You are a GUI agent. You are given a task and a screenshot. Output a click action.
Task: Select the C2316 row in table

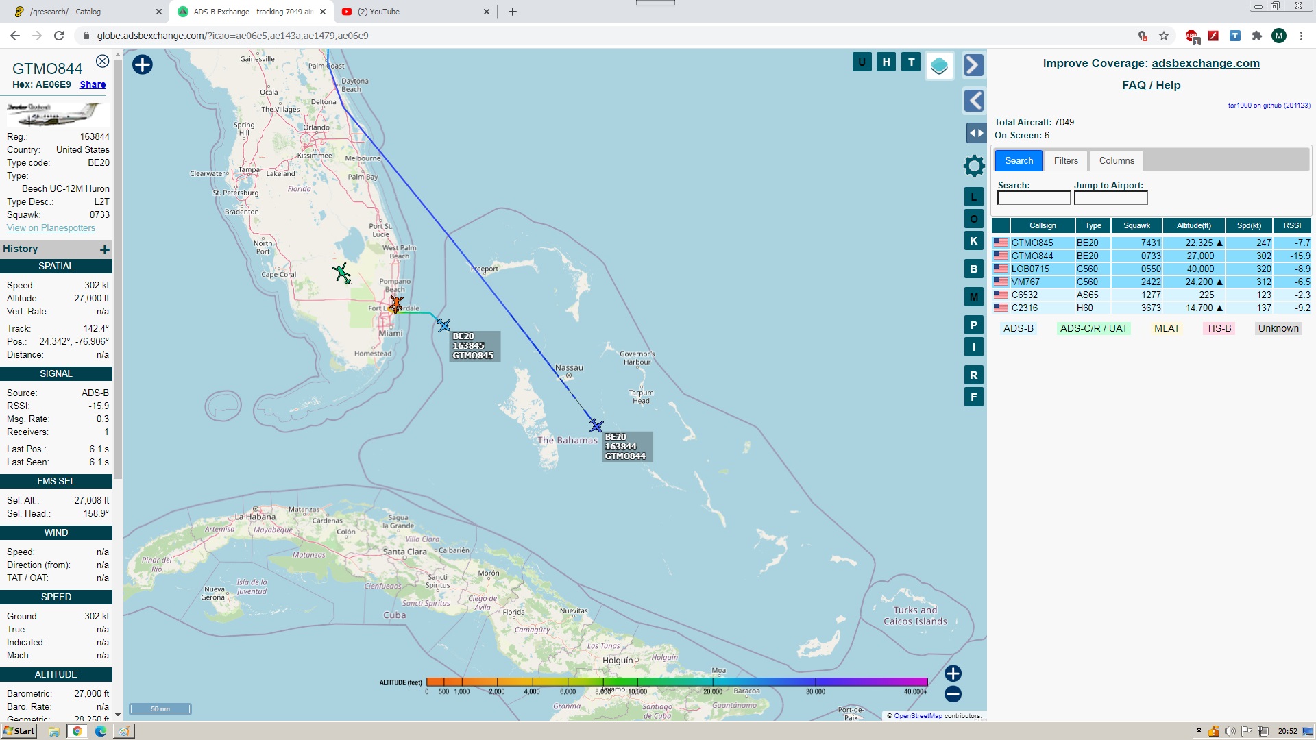tap(1151, 308)
